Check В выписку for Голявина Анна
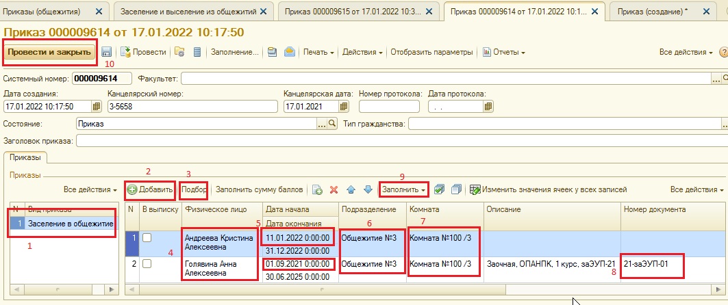The width and height of the screenshot is (728, 305). click(x=147, y=263)
